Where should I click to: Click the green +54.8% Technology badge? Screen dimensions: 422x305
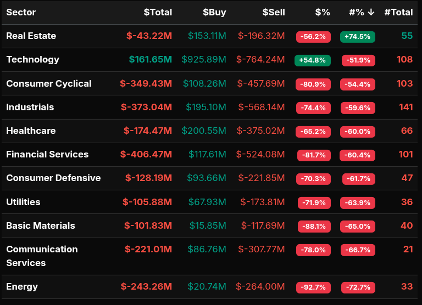313,60
